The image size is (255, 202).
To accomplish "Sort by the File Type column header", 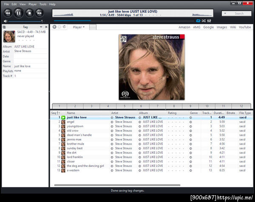I will coord(245,113).
